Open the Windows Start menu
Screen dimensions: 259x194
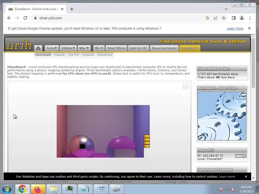point(7,189)
